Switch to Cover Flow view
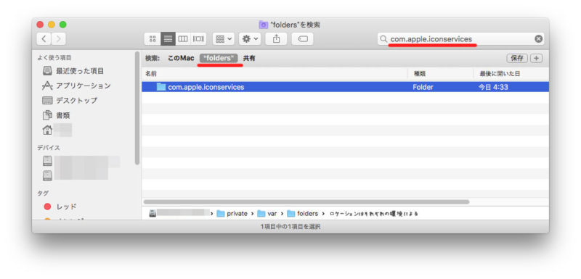 click(x=198, y=39)
